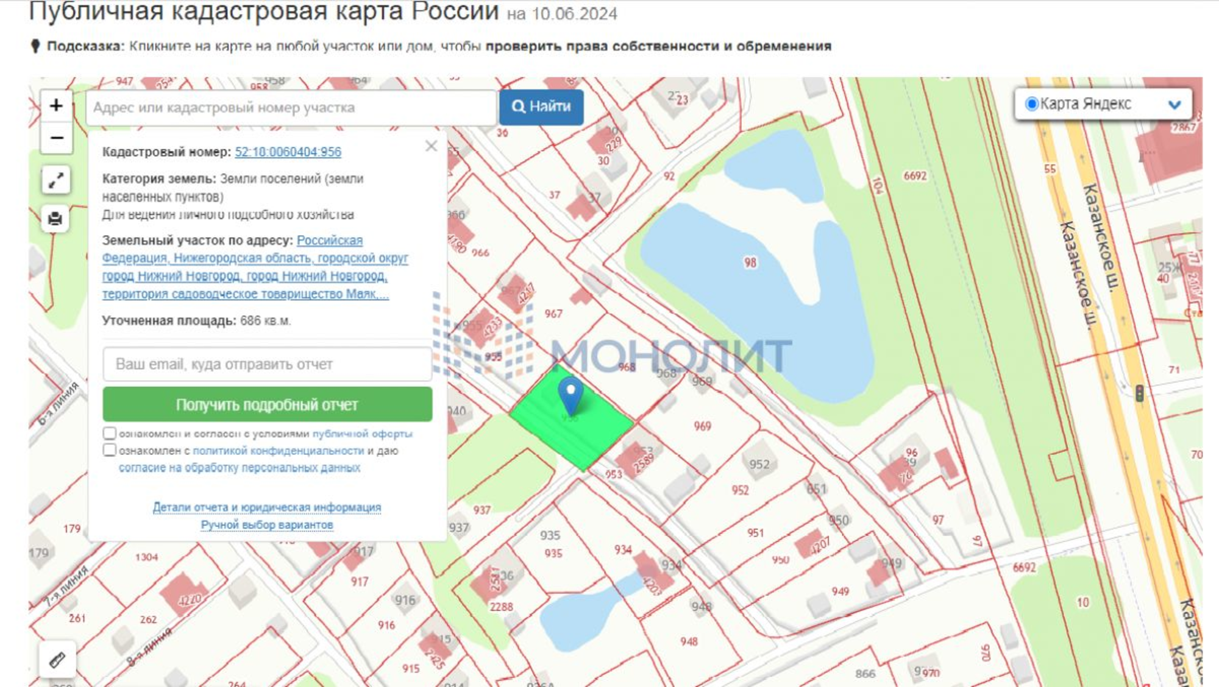Open cadastral number link 52:10:0060404:956

(288, 152)
